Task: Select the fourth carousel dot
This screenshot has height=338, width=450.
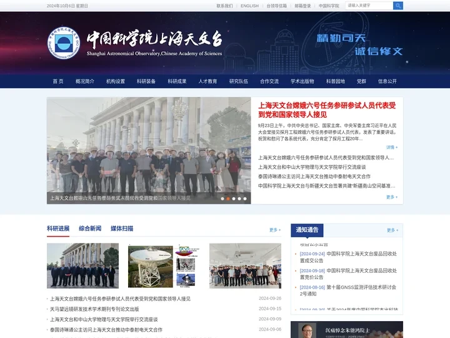Action: tap(239, 198)
